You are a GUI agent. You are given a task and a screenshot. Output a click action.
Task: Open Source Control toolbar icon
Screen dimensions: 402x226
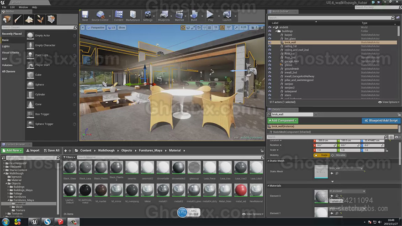[100, 16]
